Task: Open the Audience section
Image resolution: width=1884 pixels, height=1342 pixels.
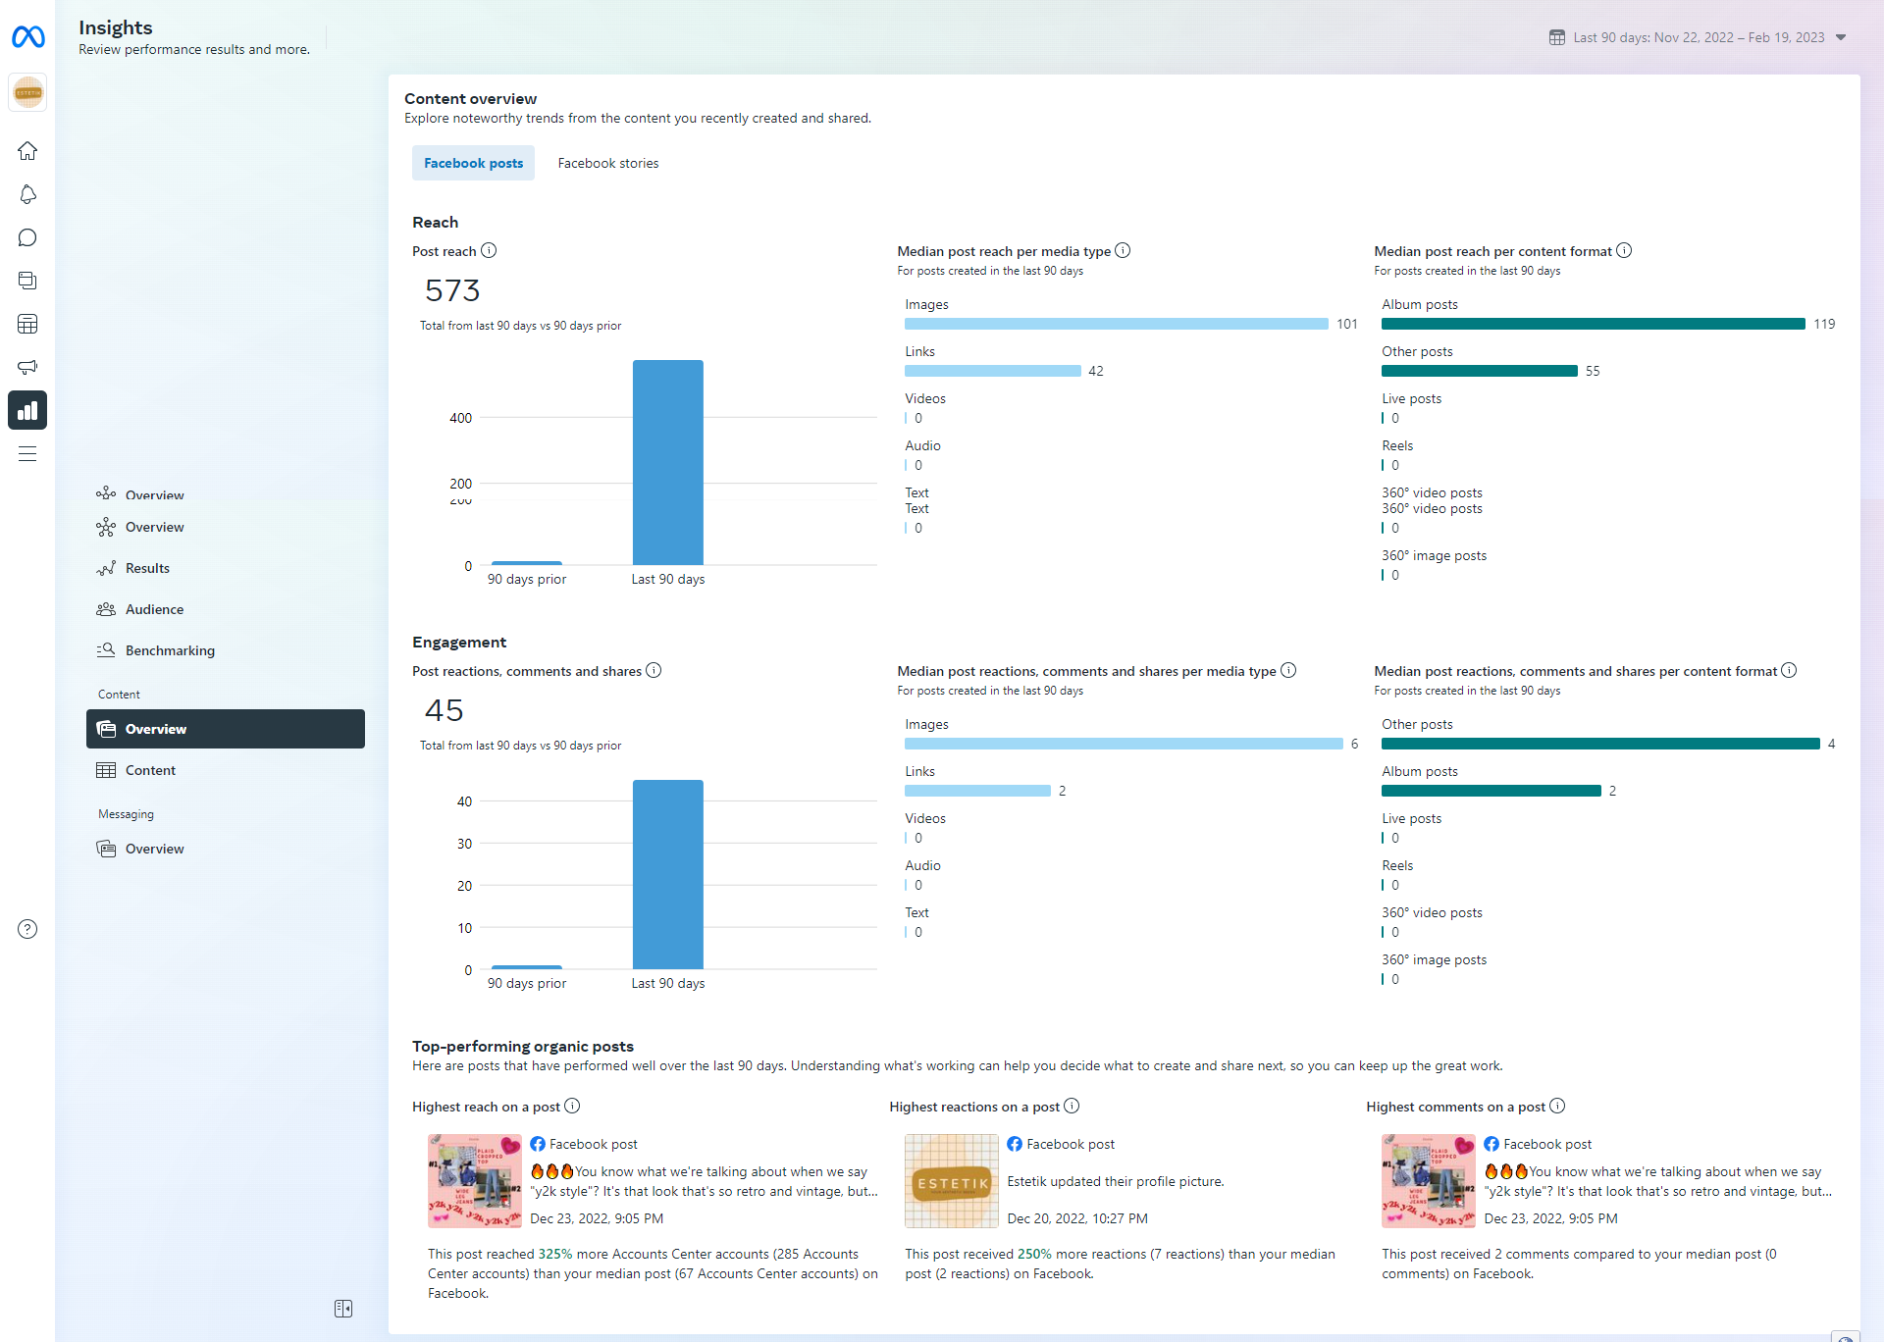Action: pyautogui.click(x=154, y=609)
